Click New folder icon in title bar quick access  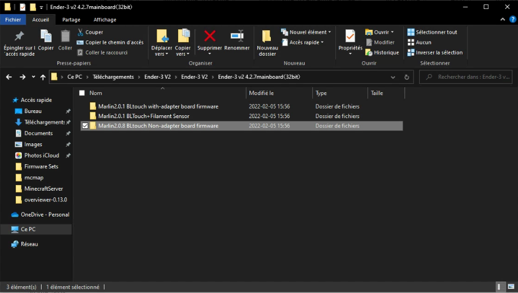[33, 7]
